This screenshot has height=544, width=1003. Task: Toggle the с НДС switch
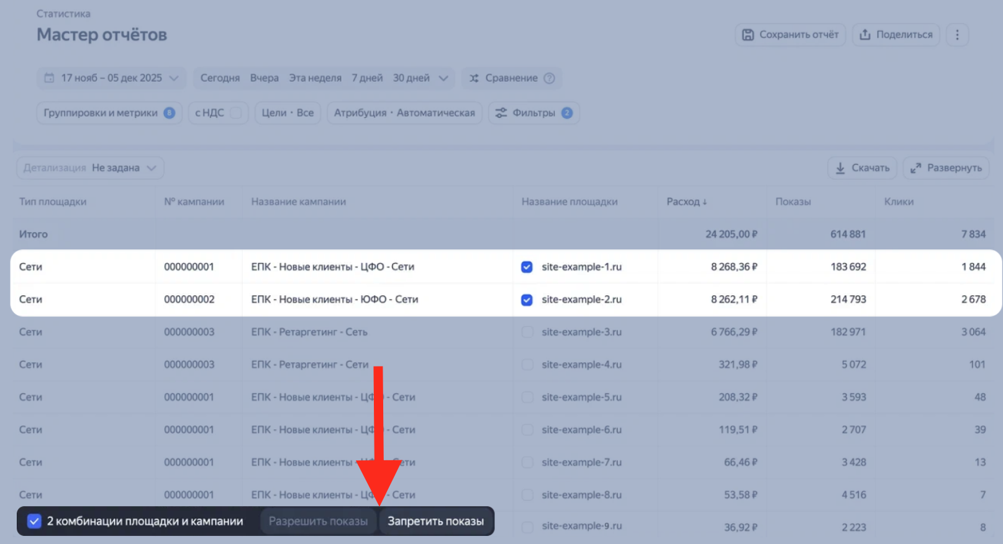click(x=235, y=113)
